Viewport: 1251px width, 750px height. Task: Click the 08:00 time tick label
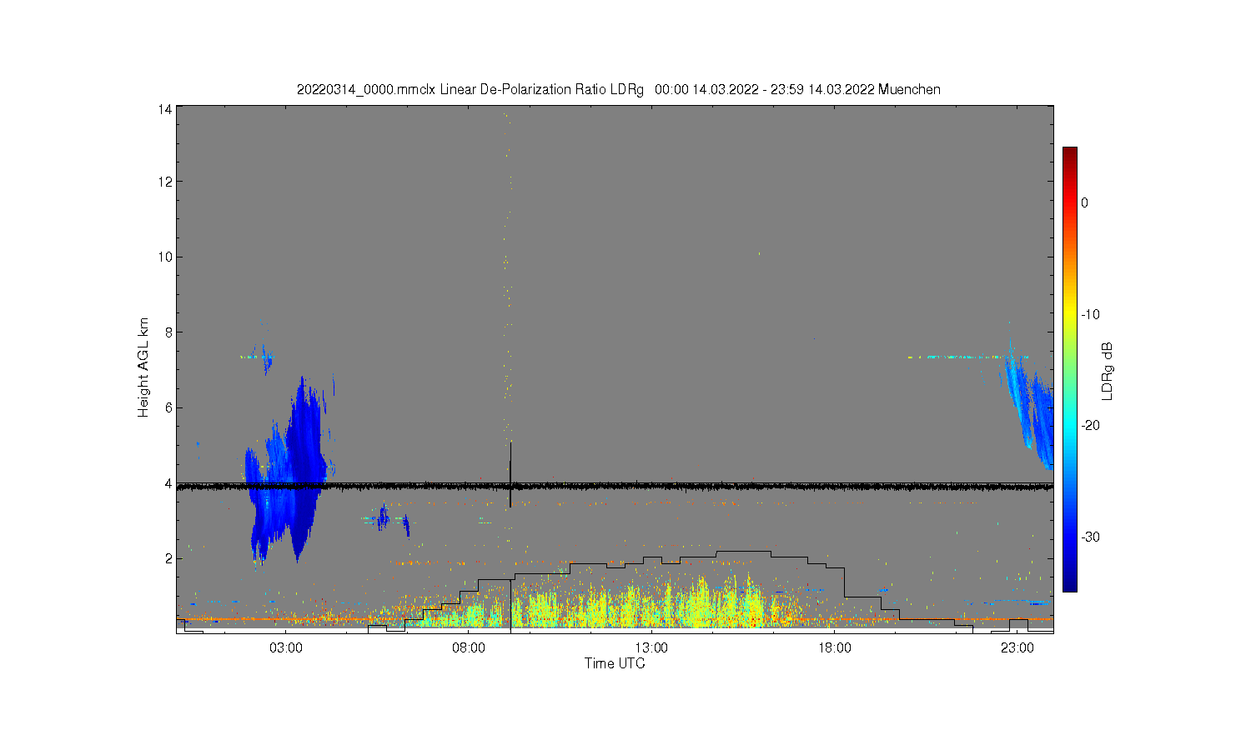click(469, 648)
